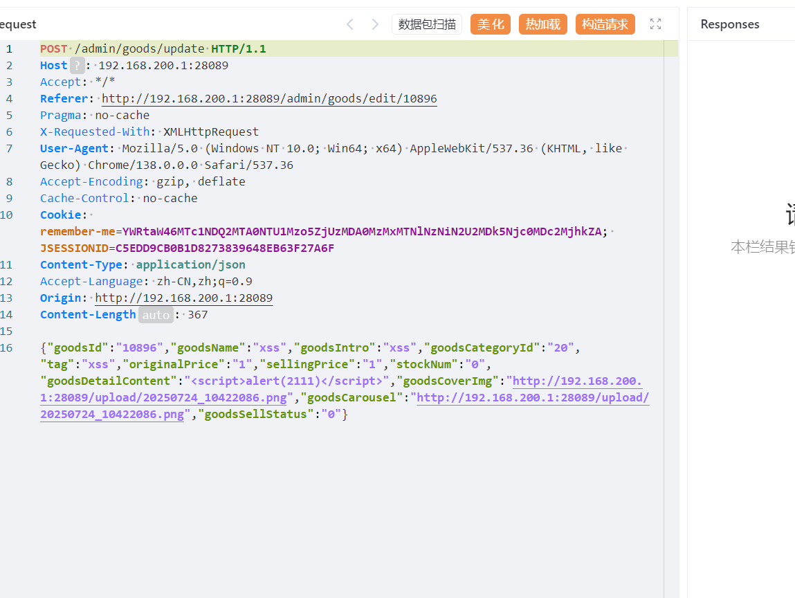Open the goodsCarousel image URL link
Screen dimensions: 795x598
pyautogui.click(x=533, y=398)
